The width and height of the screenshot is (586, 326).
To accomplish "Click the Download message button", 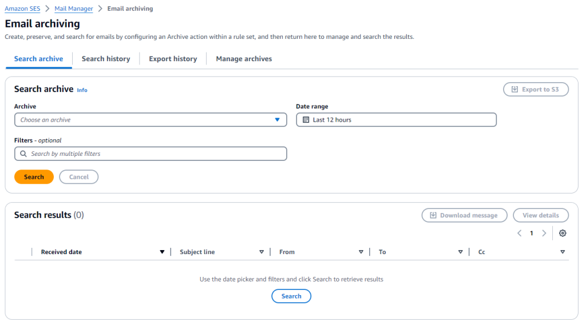I will [x=465, y=215].
